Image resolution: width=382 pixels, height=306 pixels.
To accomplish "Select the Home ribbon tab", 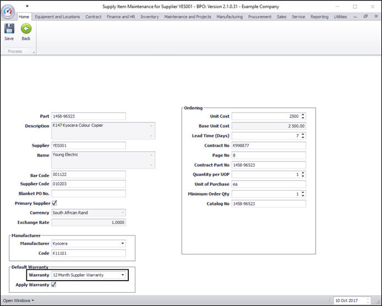I will (24, 17).
